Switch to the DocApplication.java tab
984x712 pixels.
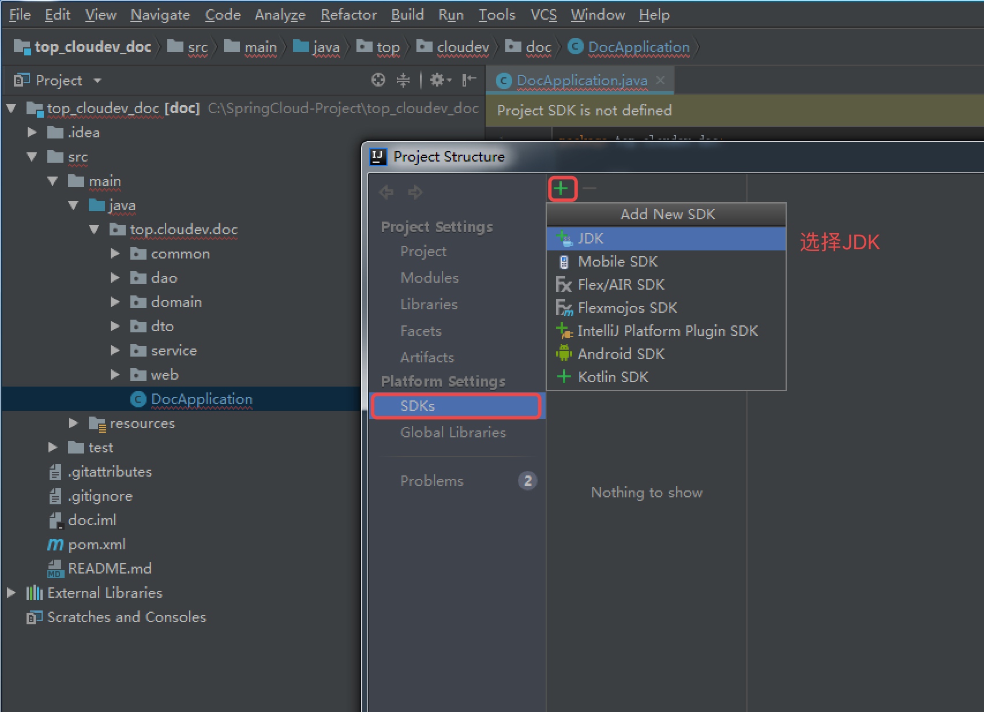pos(581,80)
